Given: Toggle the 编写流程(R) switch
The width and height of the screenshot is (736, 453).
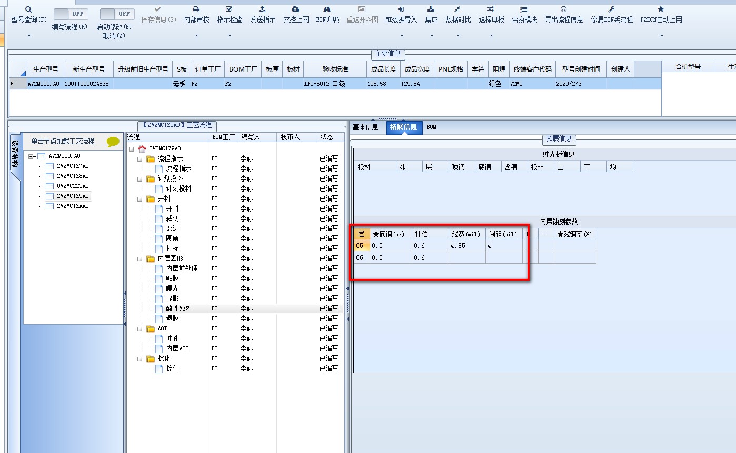Looking at the screenshot, I should click(71, 14).
